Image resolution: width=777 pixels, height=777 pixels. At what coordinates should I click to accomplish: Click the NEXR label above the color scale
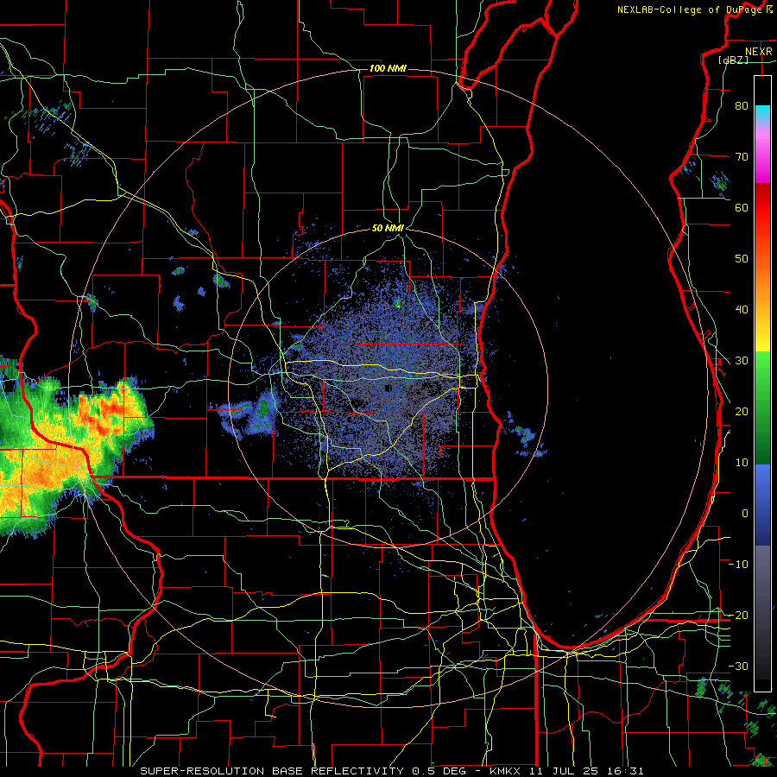759,52
